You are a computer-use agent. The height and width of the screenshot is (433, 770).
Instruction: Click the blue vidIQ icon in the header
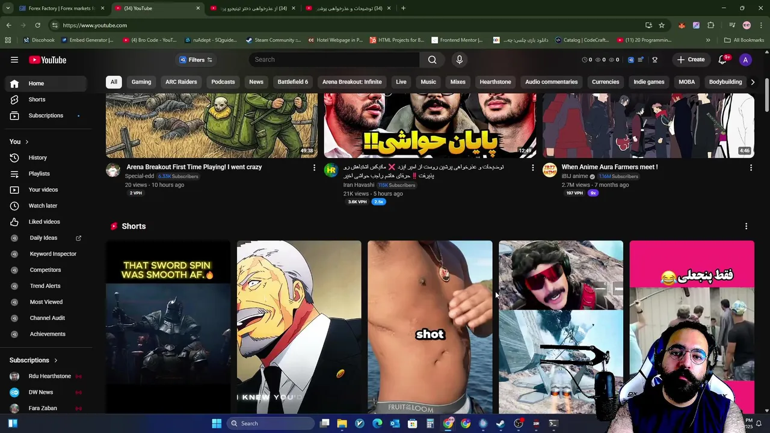(x=630, y=60)
